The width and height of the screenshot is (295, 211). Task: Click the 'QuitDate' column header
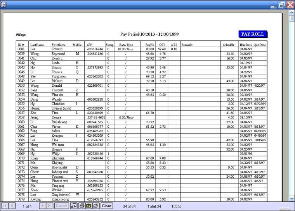[260, 45]
